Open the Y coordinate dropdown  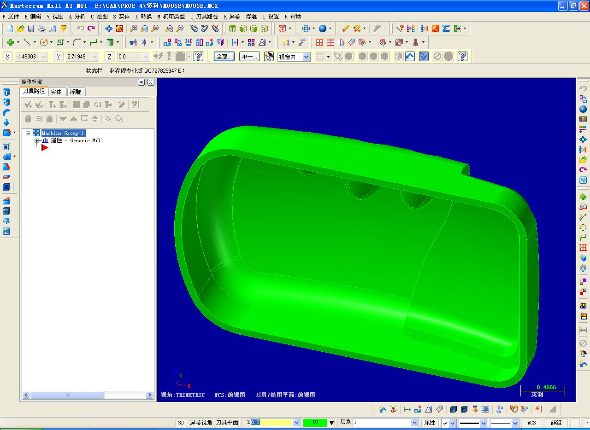(x=95, y=57)
